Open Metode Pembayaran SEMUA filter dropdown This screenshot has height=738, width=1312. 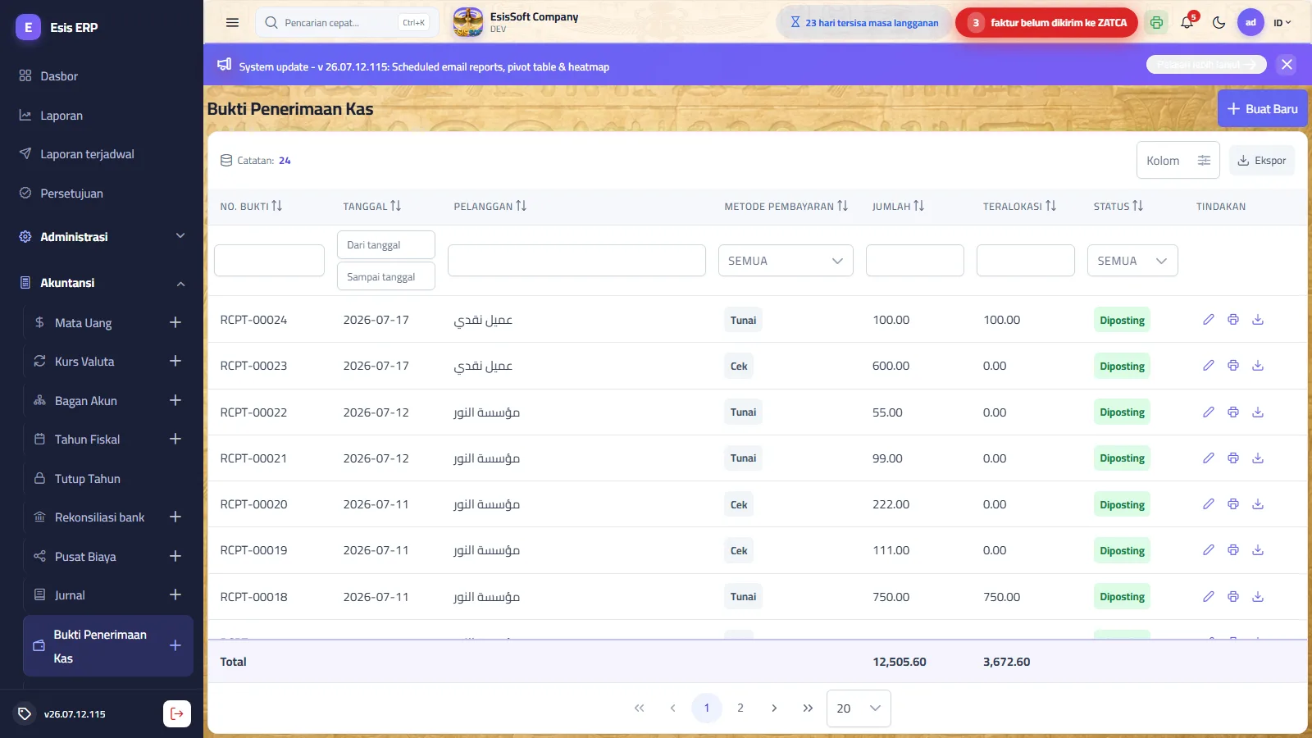[x=786, y=261]
